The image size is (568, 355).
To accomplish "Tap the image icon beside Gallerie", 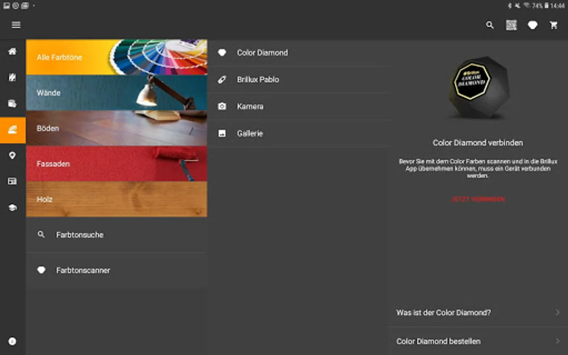I will coord(222,133).
